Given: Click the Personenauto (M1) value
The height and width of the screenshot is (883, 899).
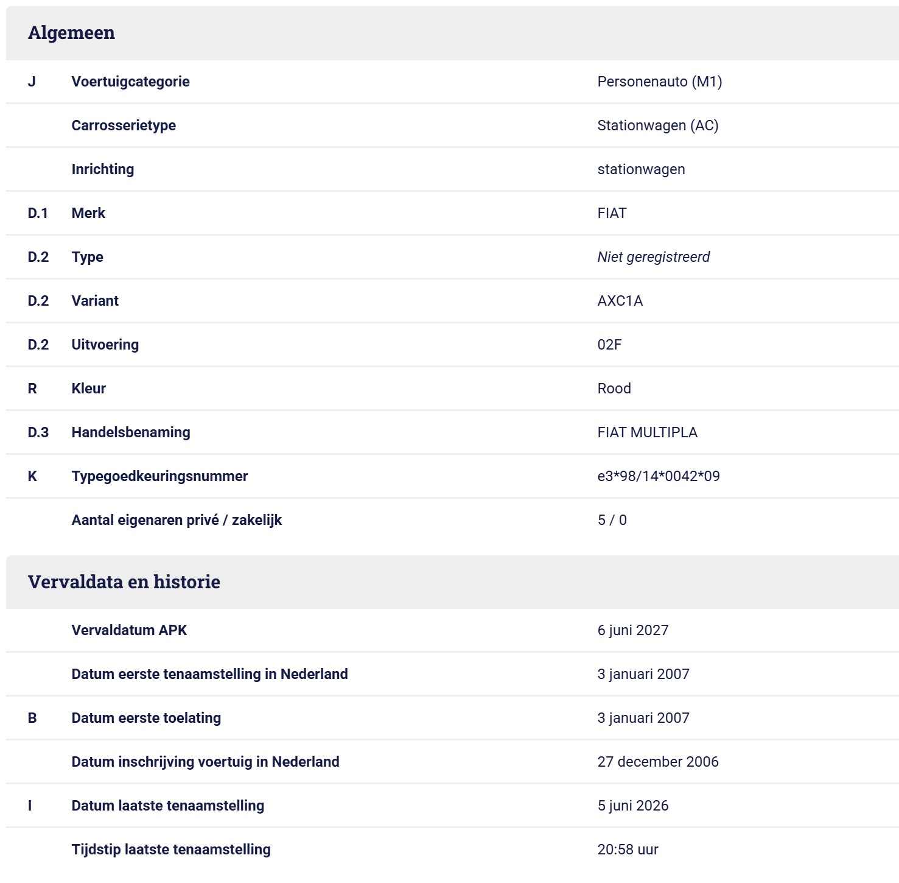Looking at the screenshot, I should pyautogui.click(x=660, y=82).
